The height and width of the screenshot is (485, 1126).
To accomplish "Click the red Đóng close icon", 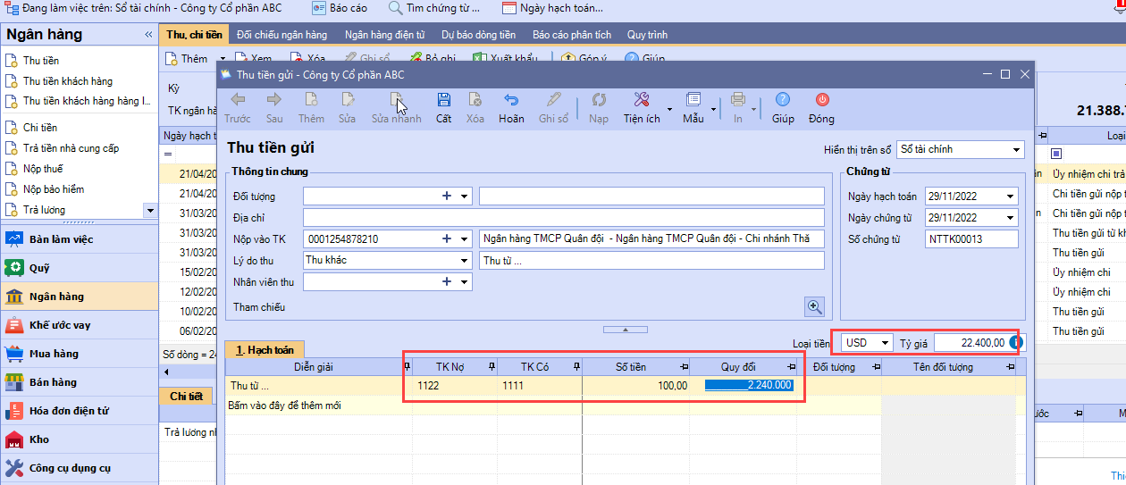I will click(821, 100).
